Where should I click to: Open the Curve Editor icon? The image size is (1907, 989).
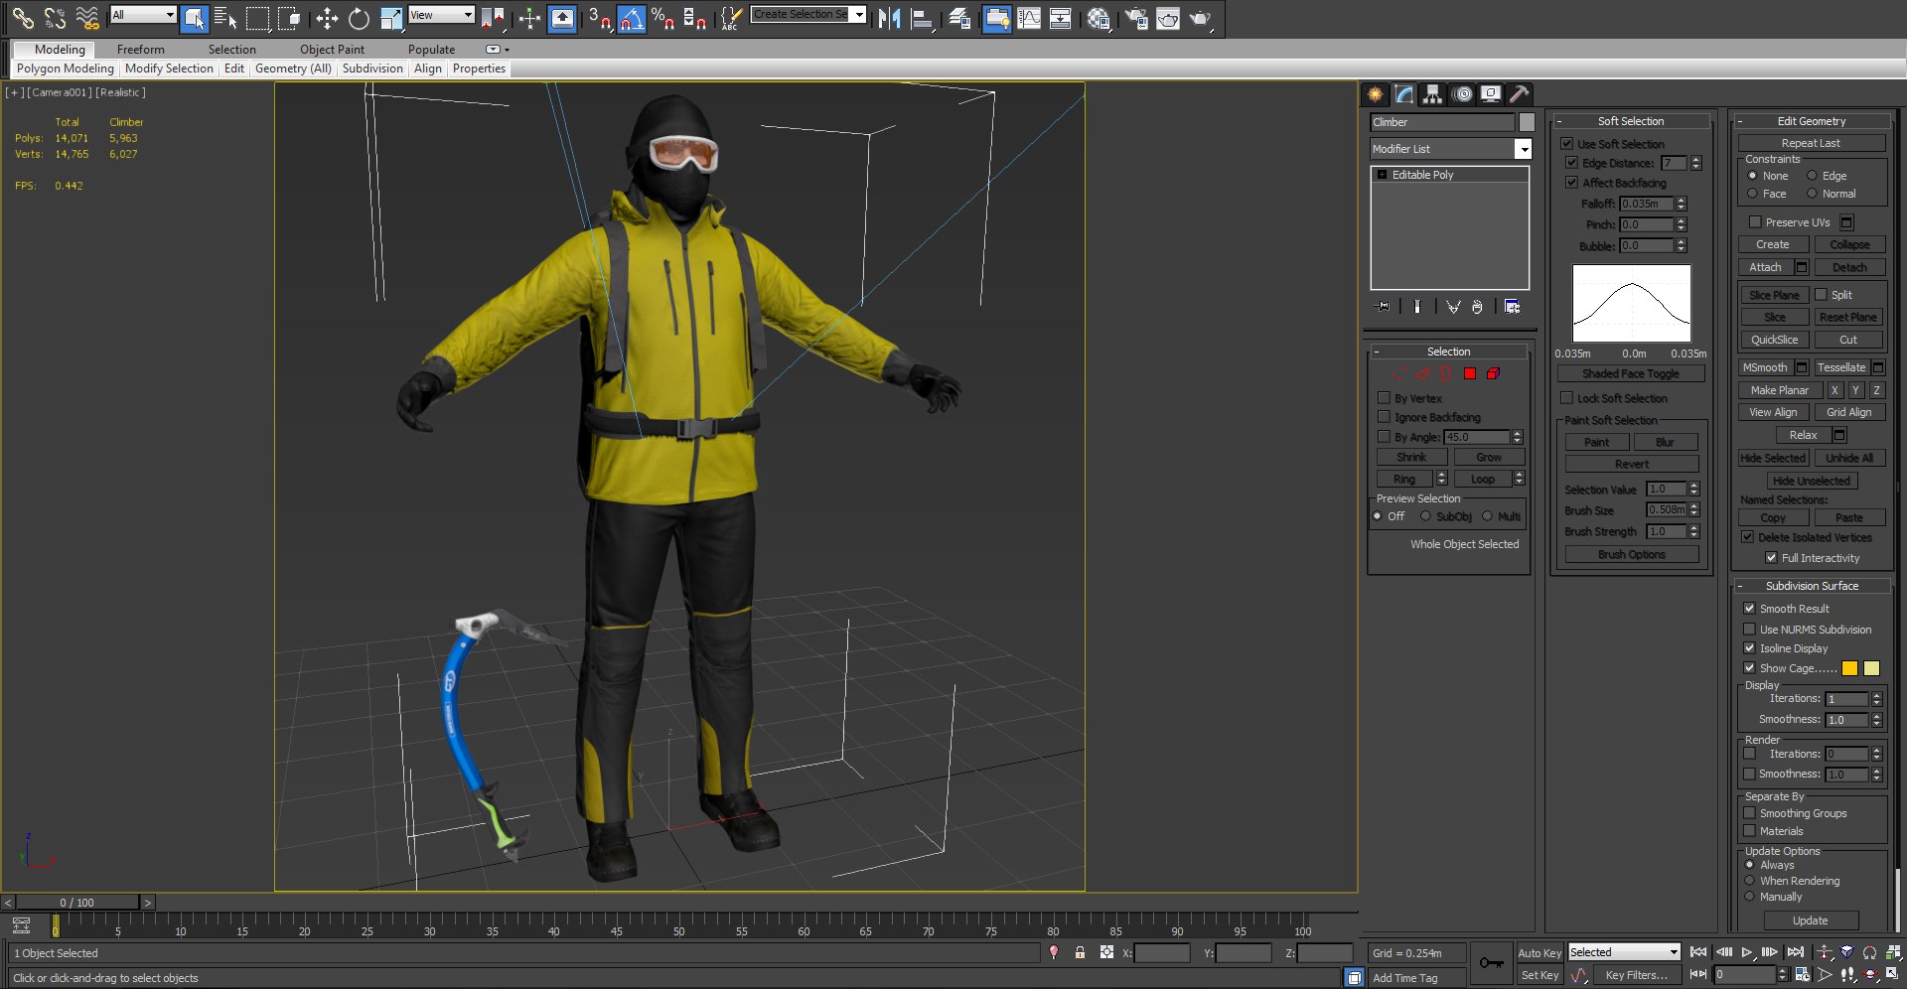coord(1029,17)
